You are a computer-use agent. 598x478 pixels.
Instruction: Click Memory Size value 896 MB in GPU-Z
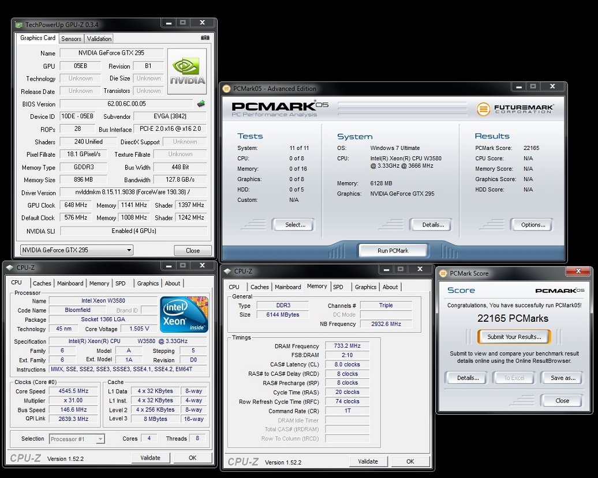point(84,179)
